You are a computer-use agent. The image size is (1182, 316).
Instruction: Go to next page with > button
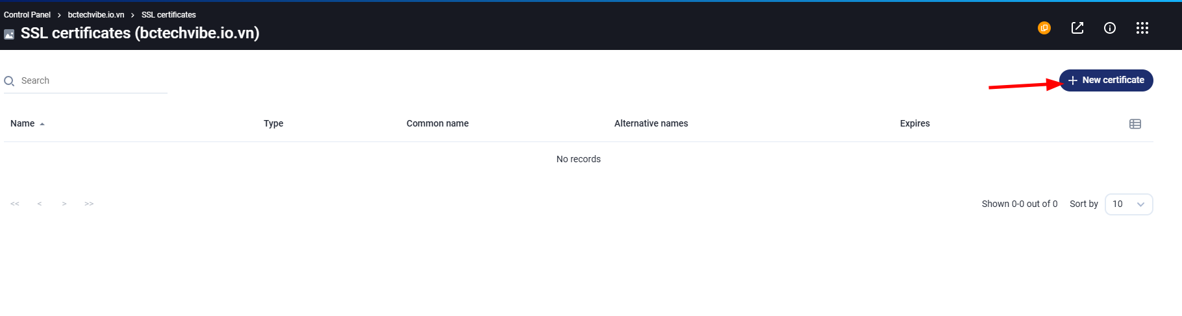point(64,204)
